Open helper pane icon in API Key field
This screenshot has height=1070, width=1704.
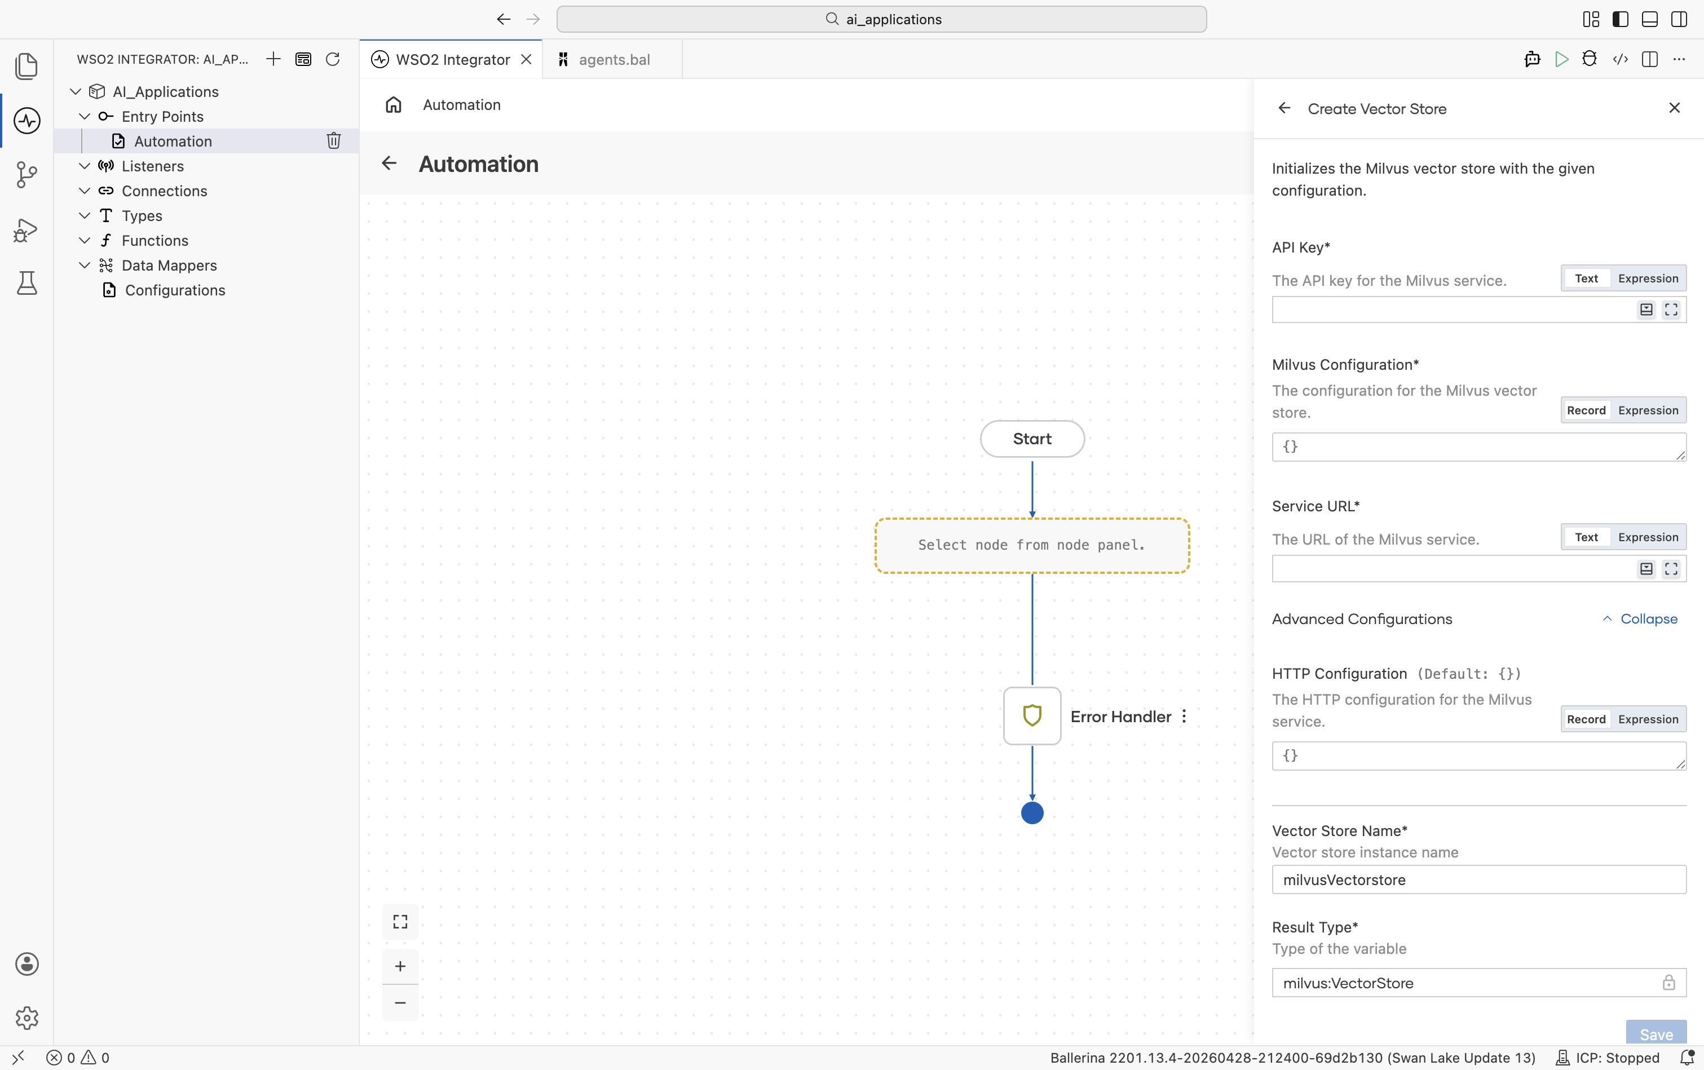(x=1646, y=309)
